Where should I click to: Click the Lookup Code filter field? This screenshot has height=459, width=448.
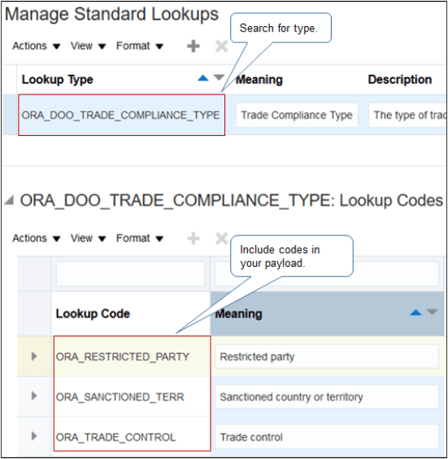(130, 274)
